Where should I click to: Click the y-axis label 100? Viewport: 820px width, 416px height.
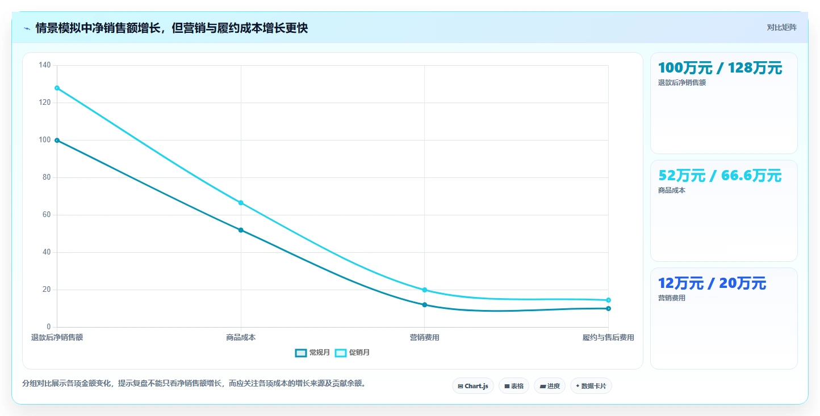click(45, 140)
